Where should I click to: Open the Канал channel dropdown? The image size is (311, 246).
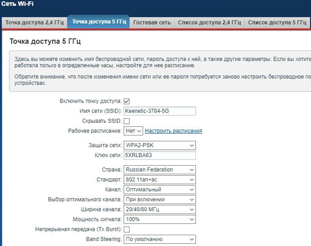(x=159, y=190)
